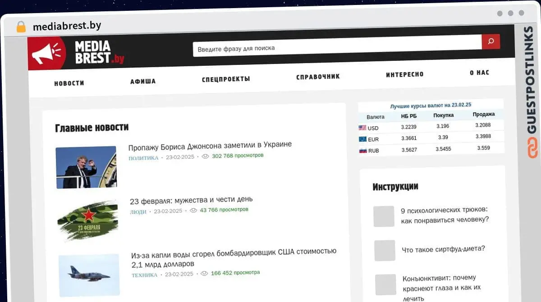Viewport: 541px width, 302px height.
Task: Click the Guestpostlinks chain logo icon
Action: click(x=532, y=148)
